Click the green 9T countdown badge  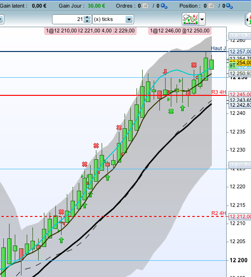[x=232, y=65]
